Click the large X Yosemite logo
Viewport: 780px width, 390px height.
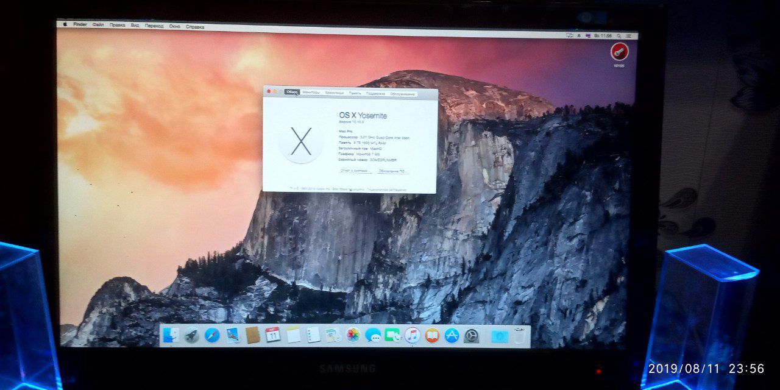click(x=301, y=141)
